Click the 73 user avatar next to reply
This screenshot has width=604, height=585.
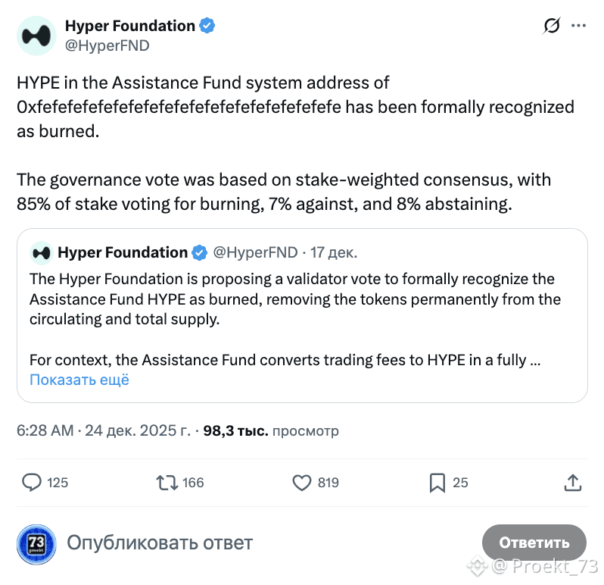click(x=36, y=543)
